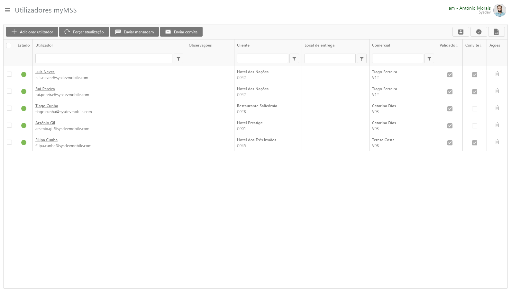Check the row checkbox for Arsénio Gil
Viewport: 511px width, 295px height.
point(9,125)
